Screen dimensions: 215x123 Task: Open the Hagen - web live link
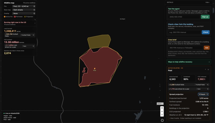(8, 116)
